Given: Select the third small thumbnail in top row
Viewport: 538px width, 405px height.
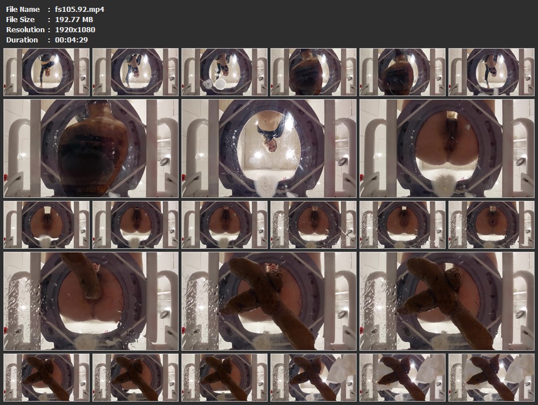Looking at the screenshot, I should (224, 72).
